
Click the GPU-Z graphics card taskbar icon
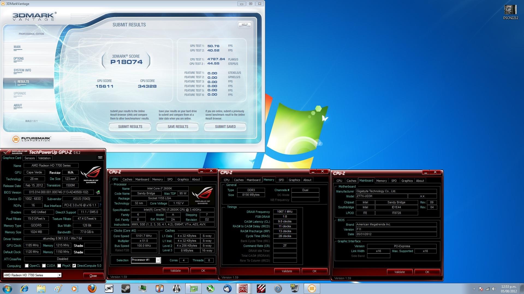pos(193,288)
